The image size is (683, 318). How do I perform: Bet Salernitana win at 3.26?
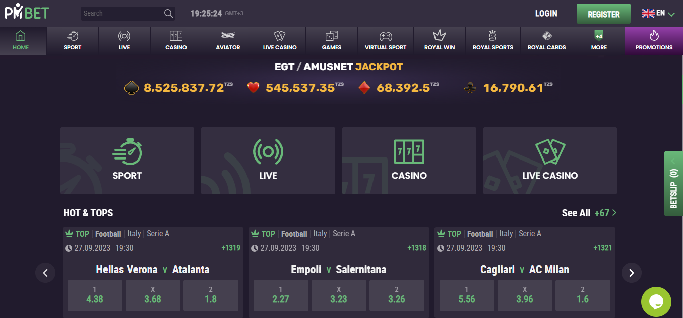[397, 295]
